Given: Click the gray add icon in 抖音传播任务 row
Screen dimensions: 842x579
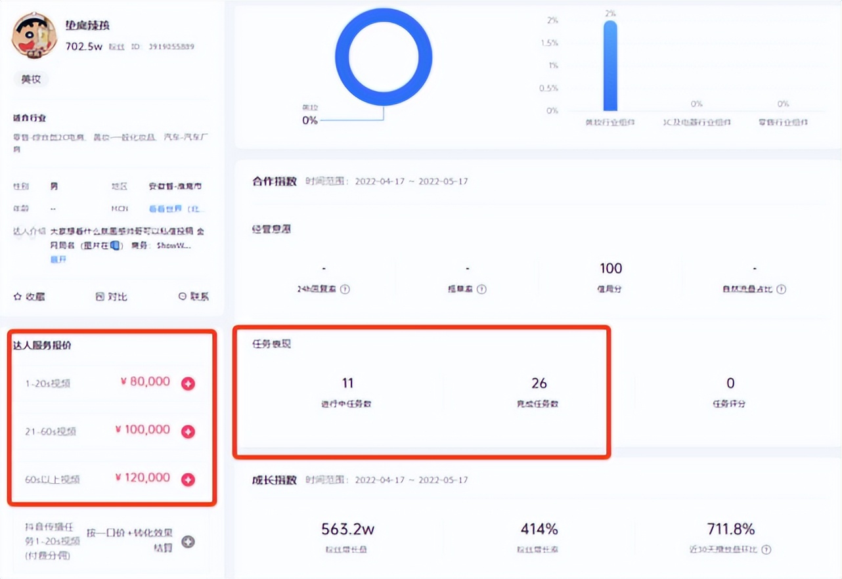Looking at the screenshot, I should click(188, 542).
